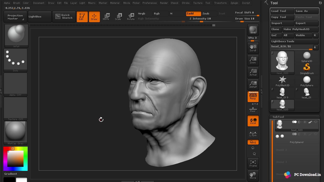Select the Scale transform tool
324x182 pixels.
(x=118, y=17)
